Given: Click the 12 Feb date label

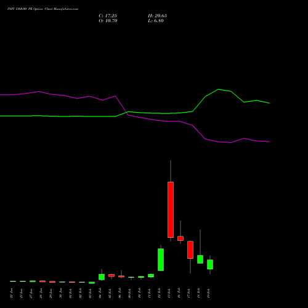Looking at the screenshot, I should click(159, 293).
